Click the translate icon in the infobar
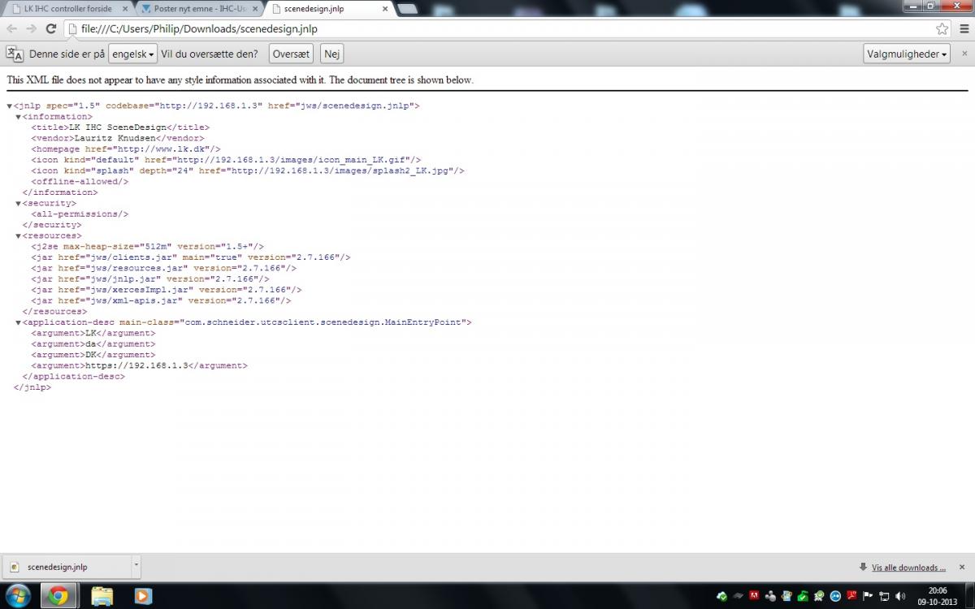The height and width of the screenshot is (609, 975). click(x=15, y=54)
